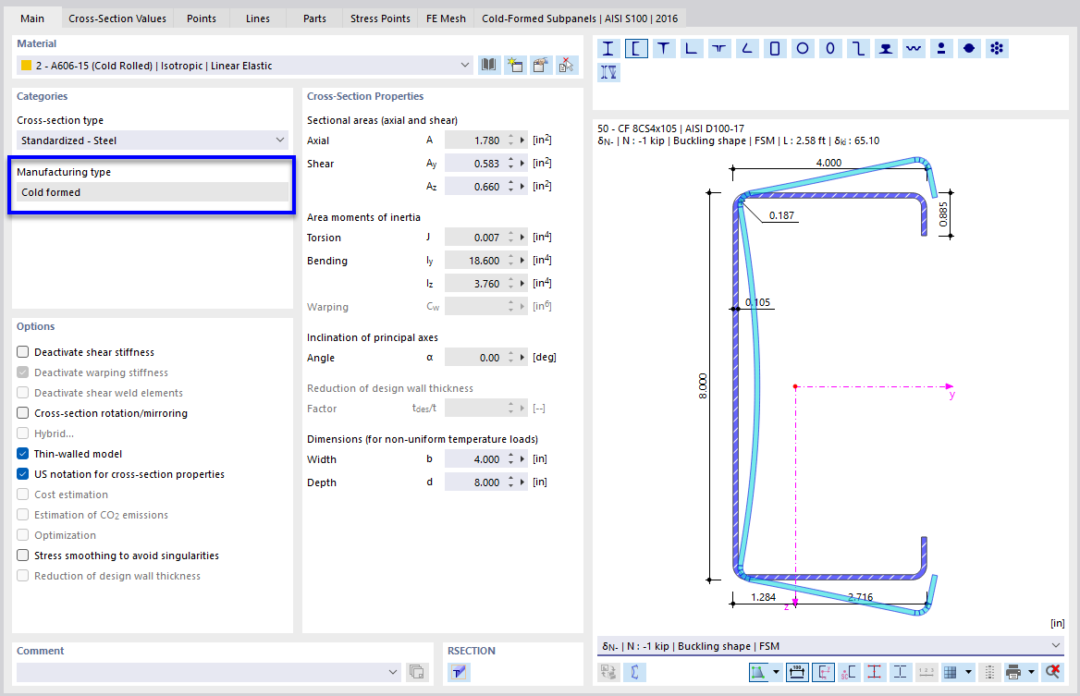Select the built-up combined sections icon
This screenshot has height=696, width=1080.
pyautogui.click(x=607, y=72)
